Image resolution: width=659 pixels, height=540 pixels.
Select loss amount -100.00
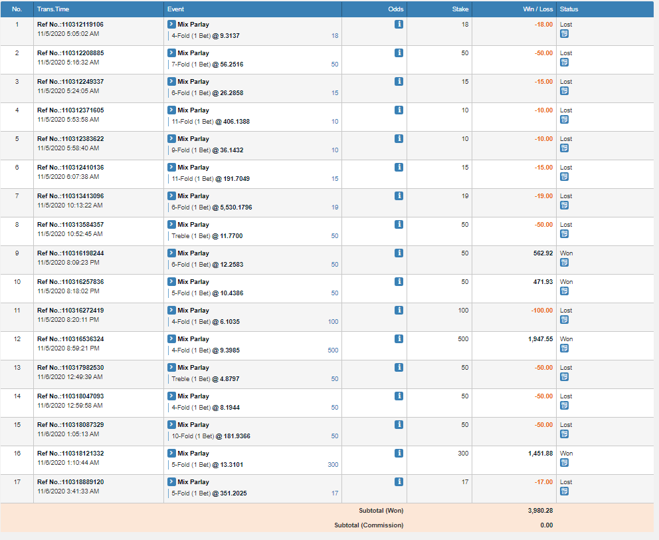tap(542, 311)
